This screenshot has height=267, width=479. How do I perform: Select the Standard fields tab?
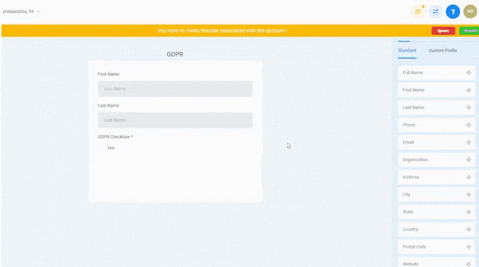coord(407,50)
